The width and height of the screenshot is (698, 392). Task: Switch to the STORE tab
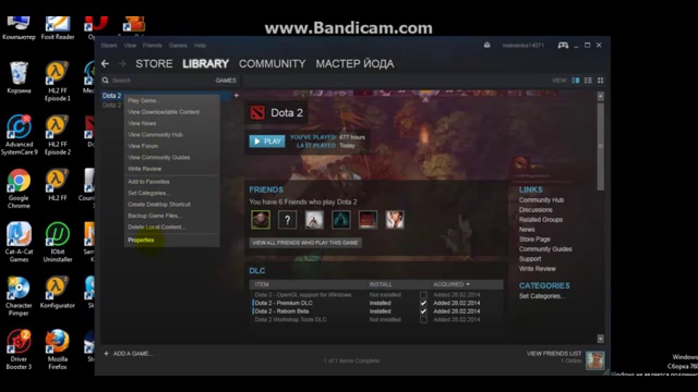tap(154, 64)
